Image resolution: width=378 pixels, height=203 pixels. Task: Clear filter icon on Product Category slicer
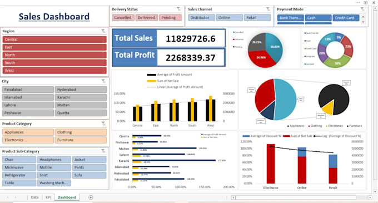(x=103, y=123)
